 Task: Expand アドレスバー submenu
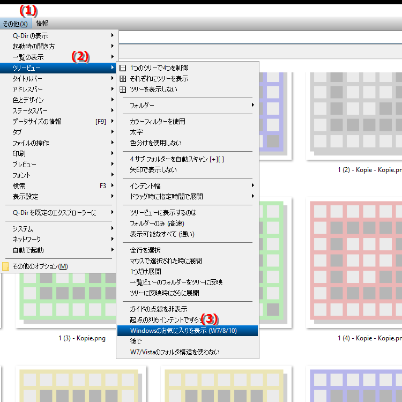[58, 89]
